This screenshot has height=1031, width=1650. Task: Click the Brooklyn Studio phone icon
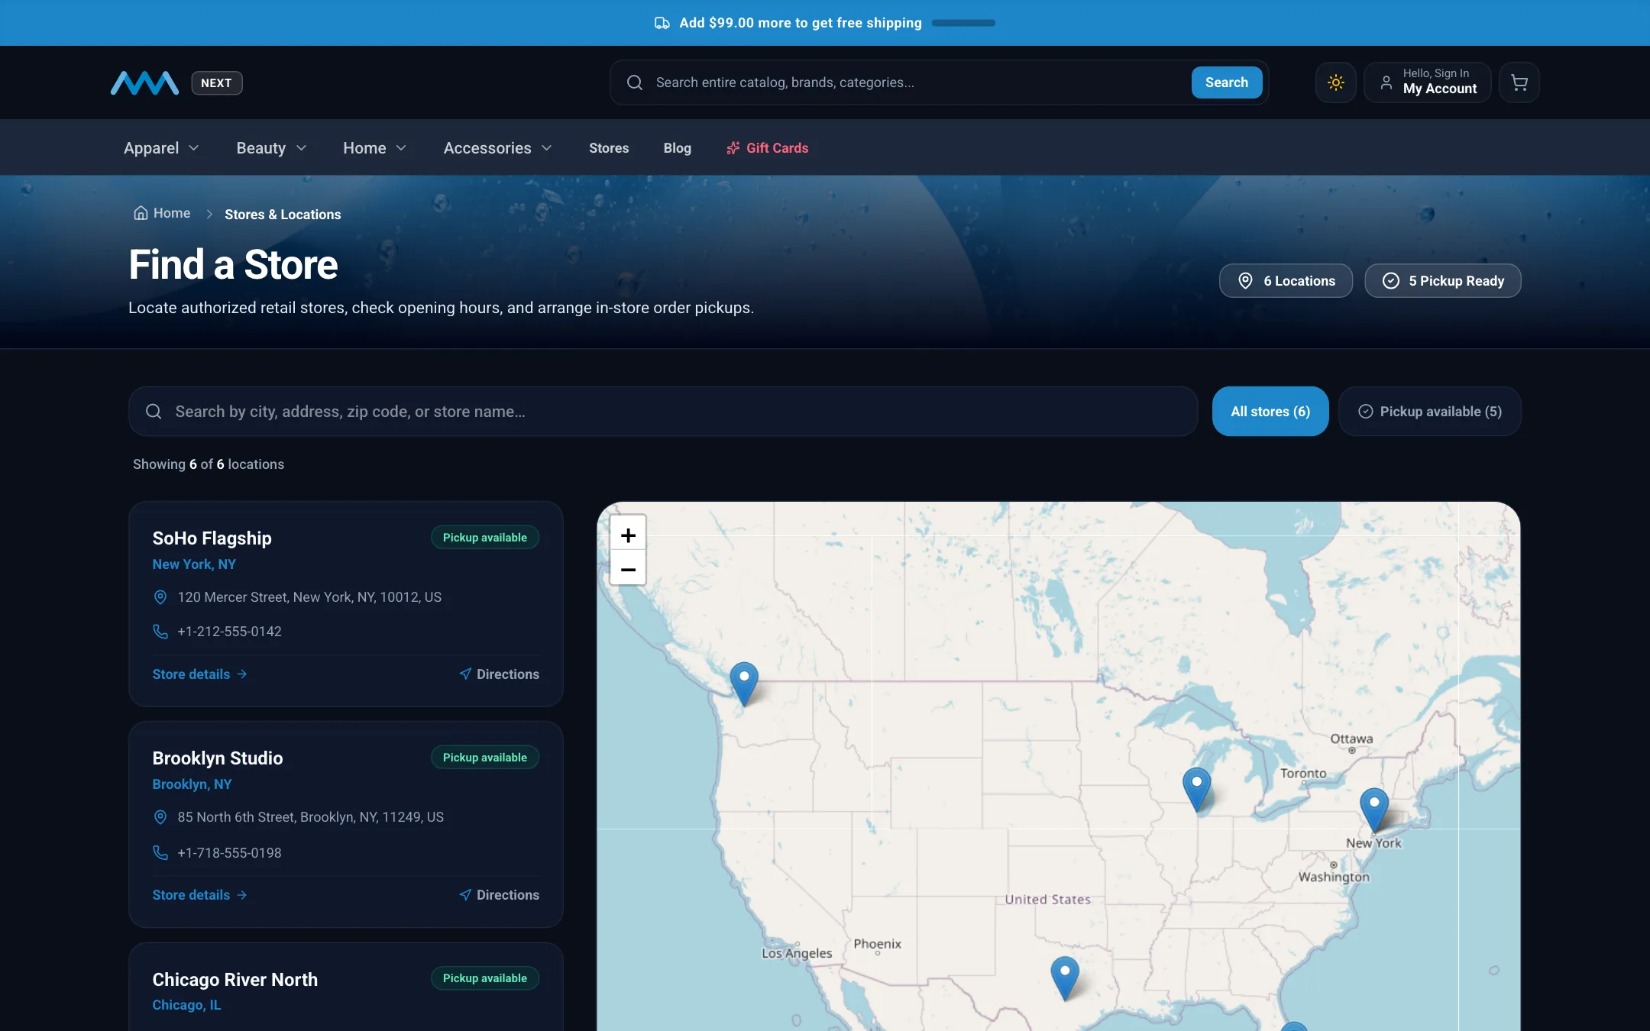pos(160,853)
